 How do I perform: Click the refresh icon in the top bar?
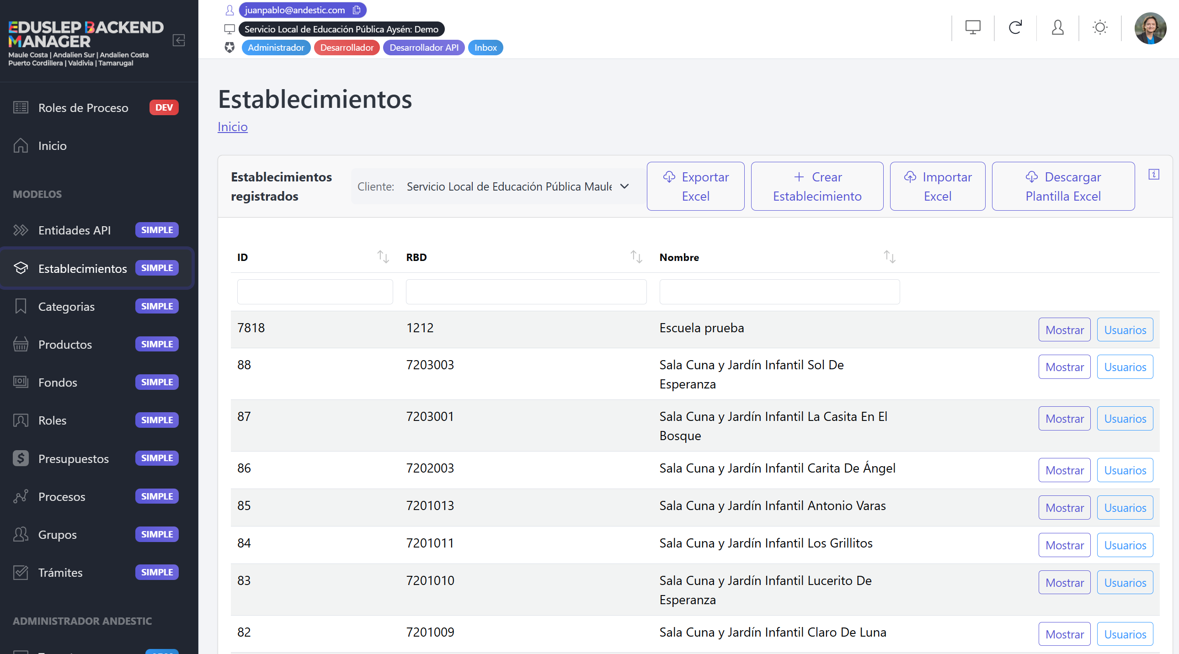click(x=1015, y=27)
